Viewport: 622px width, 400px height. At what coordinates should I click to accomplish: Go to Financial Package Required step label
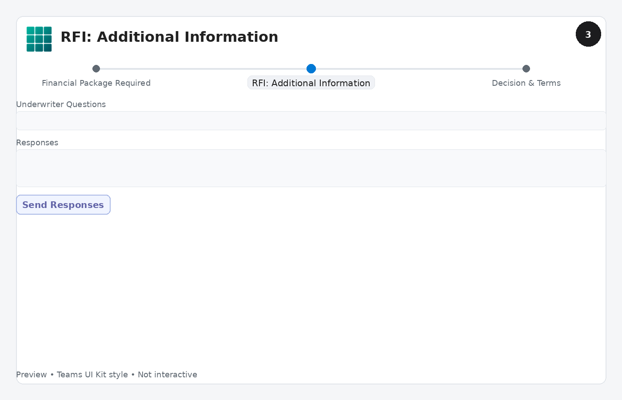[x=96, y=83]
